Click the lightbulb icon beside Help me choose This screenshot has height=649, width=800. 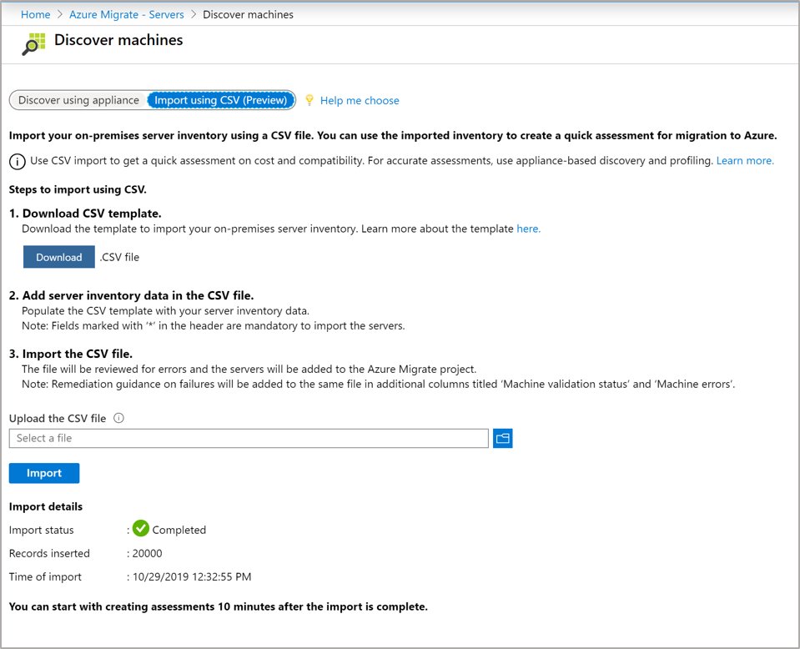pyautogui.click(x=309, y=100)
